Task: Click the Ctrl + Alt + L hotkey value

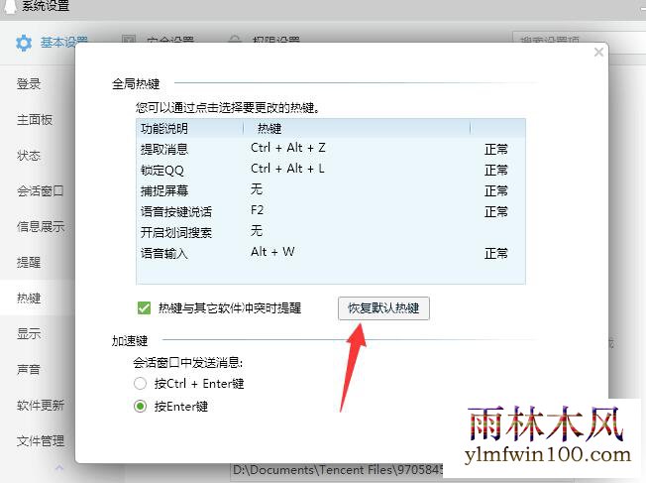Action: (287, 169)
